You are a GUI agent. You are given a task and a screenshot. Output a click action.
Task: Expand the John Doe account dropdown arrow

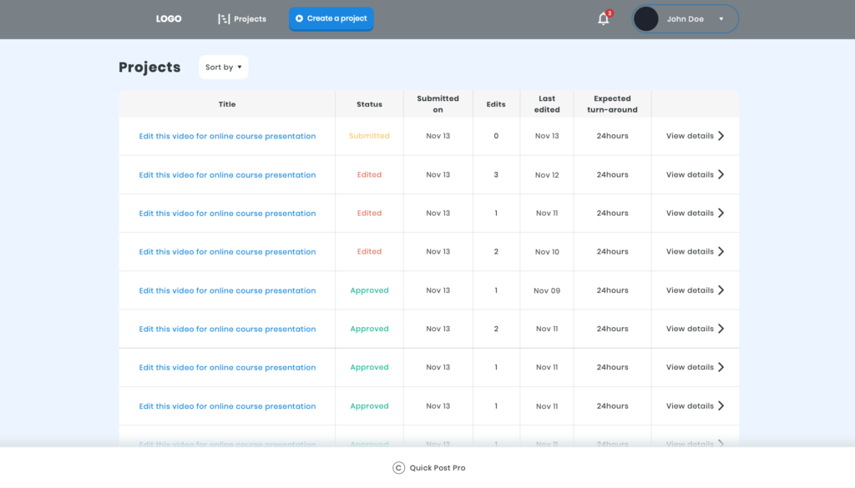(721, 19)
